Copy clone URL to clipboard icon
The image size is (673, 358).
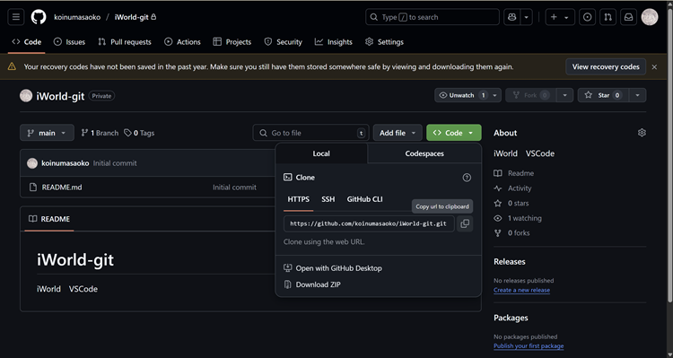pos(465,223)
